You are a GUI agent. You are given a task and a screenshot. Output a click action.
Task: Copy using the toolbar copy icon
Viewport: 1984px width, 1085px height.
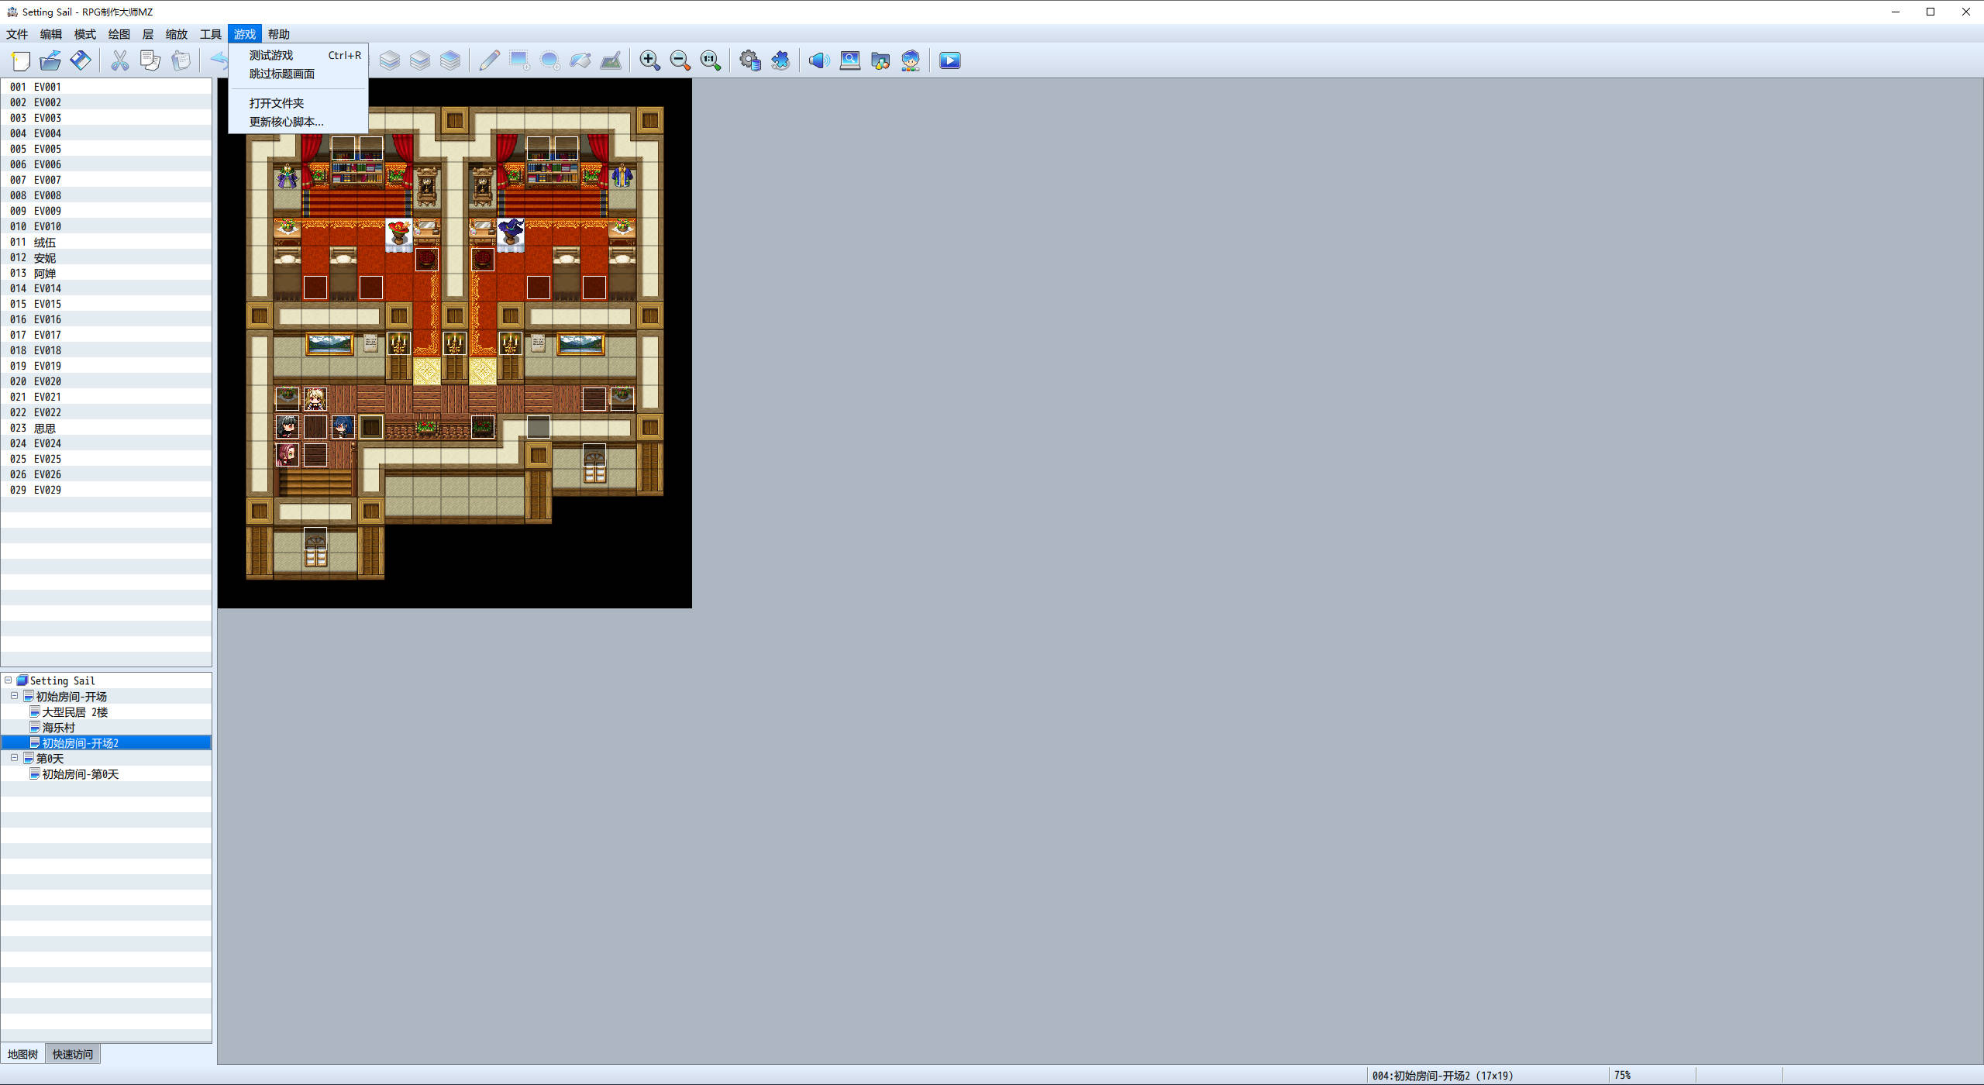[150, 60]
